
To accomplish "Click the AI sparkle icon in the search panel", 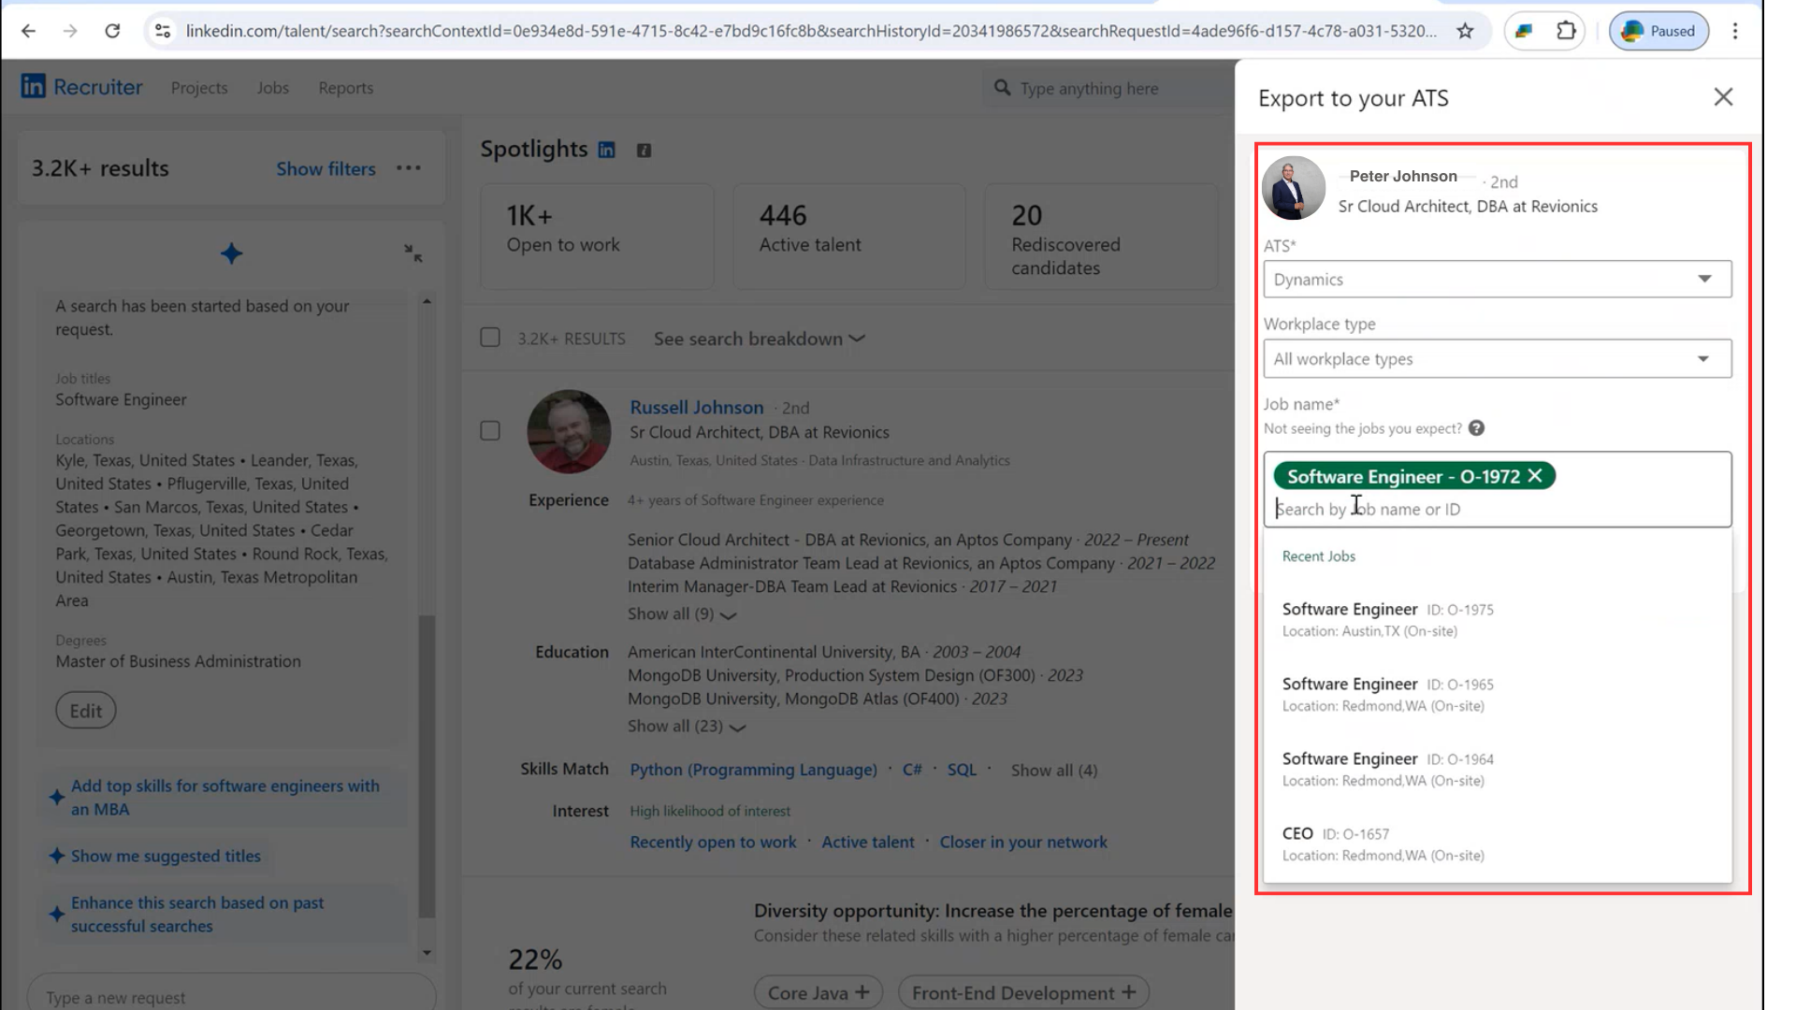I will [x=231, y=253].
